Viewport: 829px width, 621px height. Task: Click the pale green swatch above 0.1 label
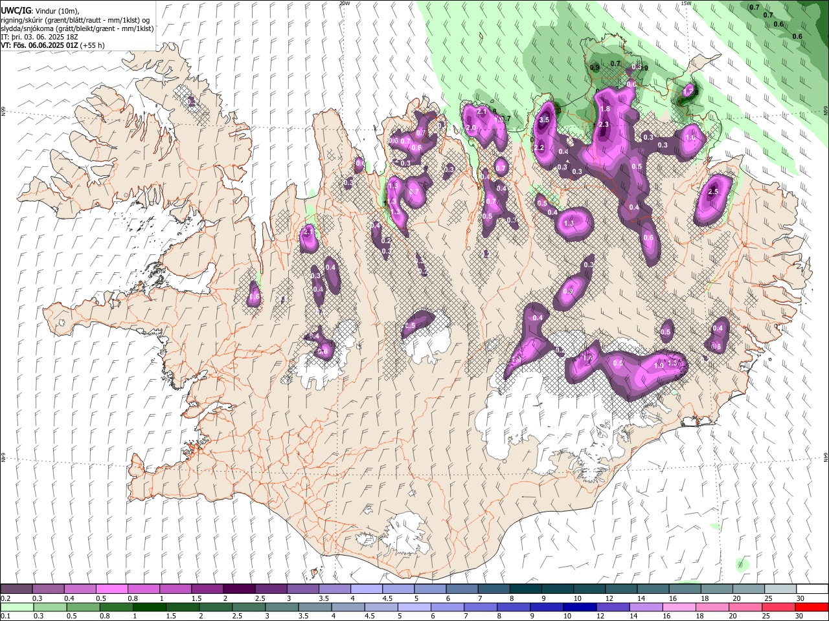[16, 607]
